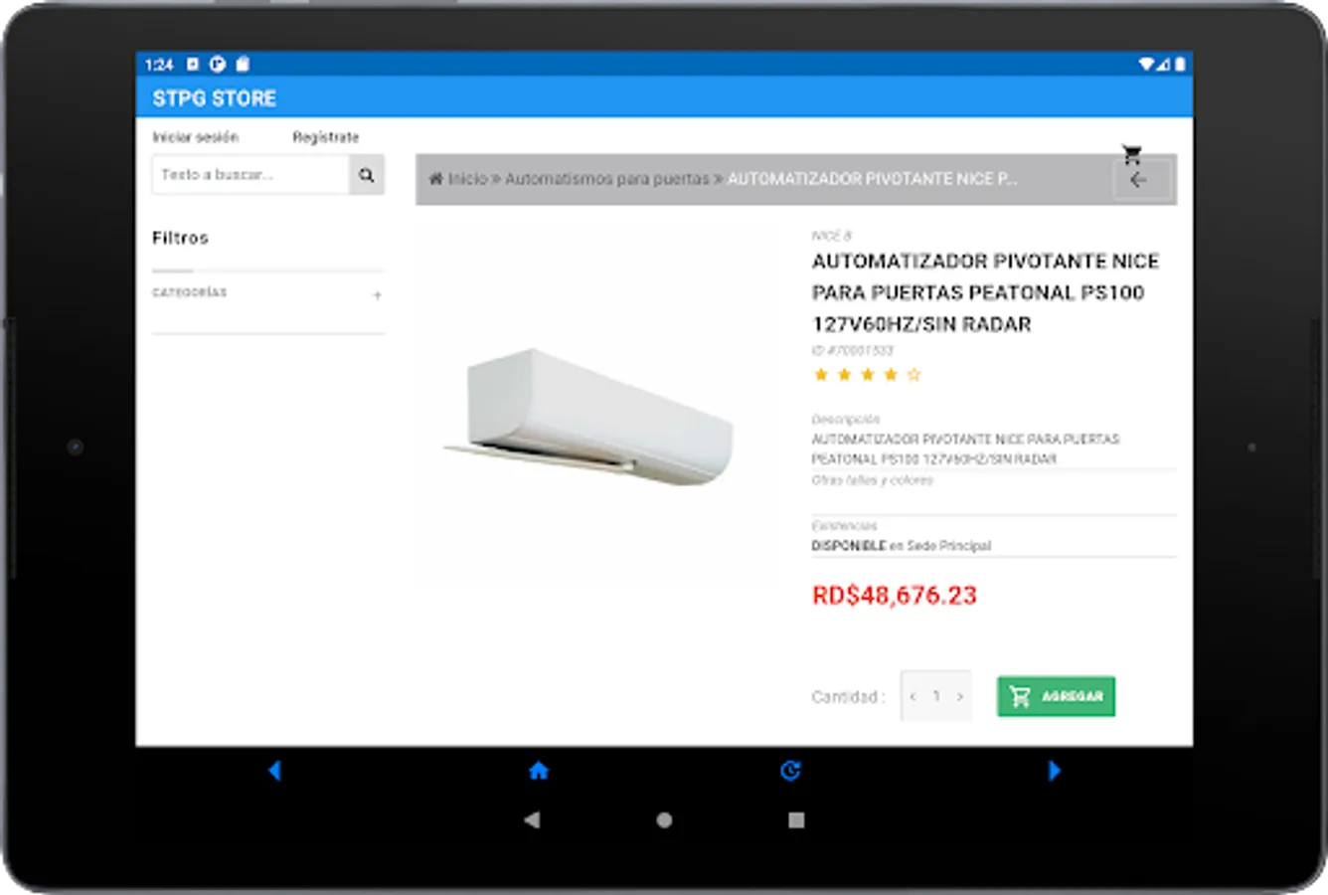Focus the Texto a buscar field
This screenshot has height=895, width=1328.
tap(250, 175)
